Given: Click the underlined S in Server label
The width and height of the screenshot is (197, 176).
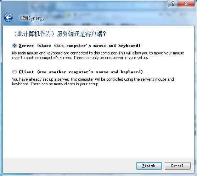Looking at the screenshot, I should [20, 46].
